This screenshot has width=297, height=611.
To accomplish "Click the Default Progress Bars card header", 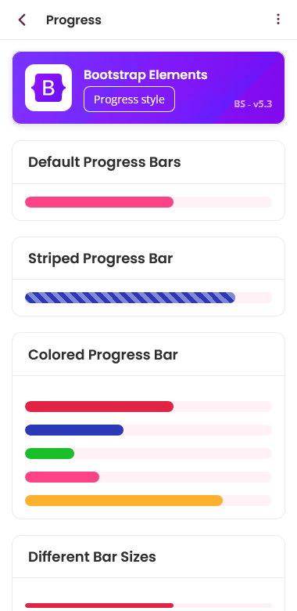I will coord(148,162).
